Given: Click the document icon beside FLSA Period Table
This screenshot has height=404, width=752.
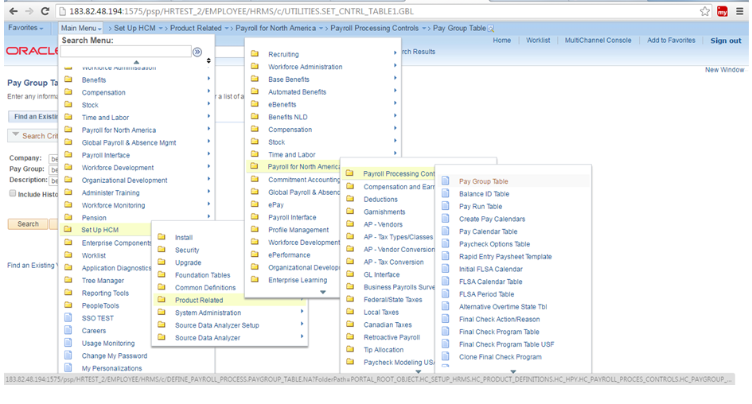Looking at the screenshot, I should click(446, 293).
